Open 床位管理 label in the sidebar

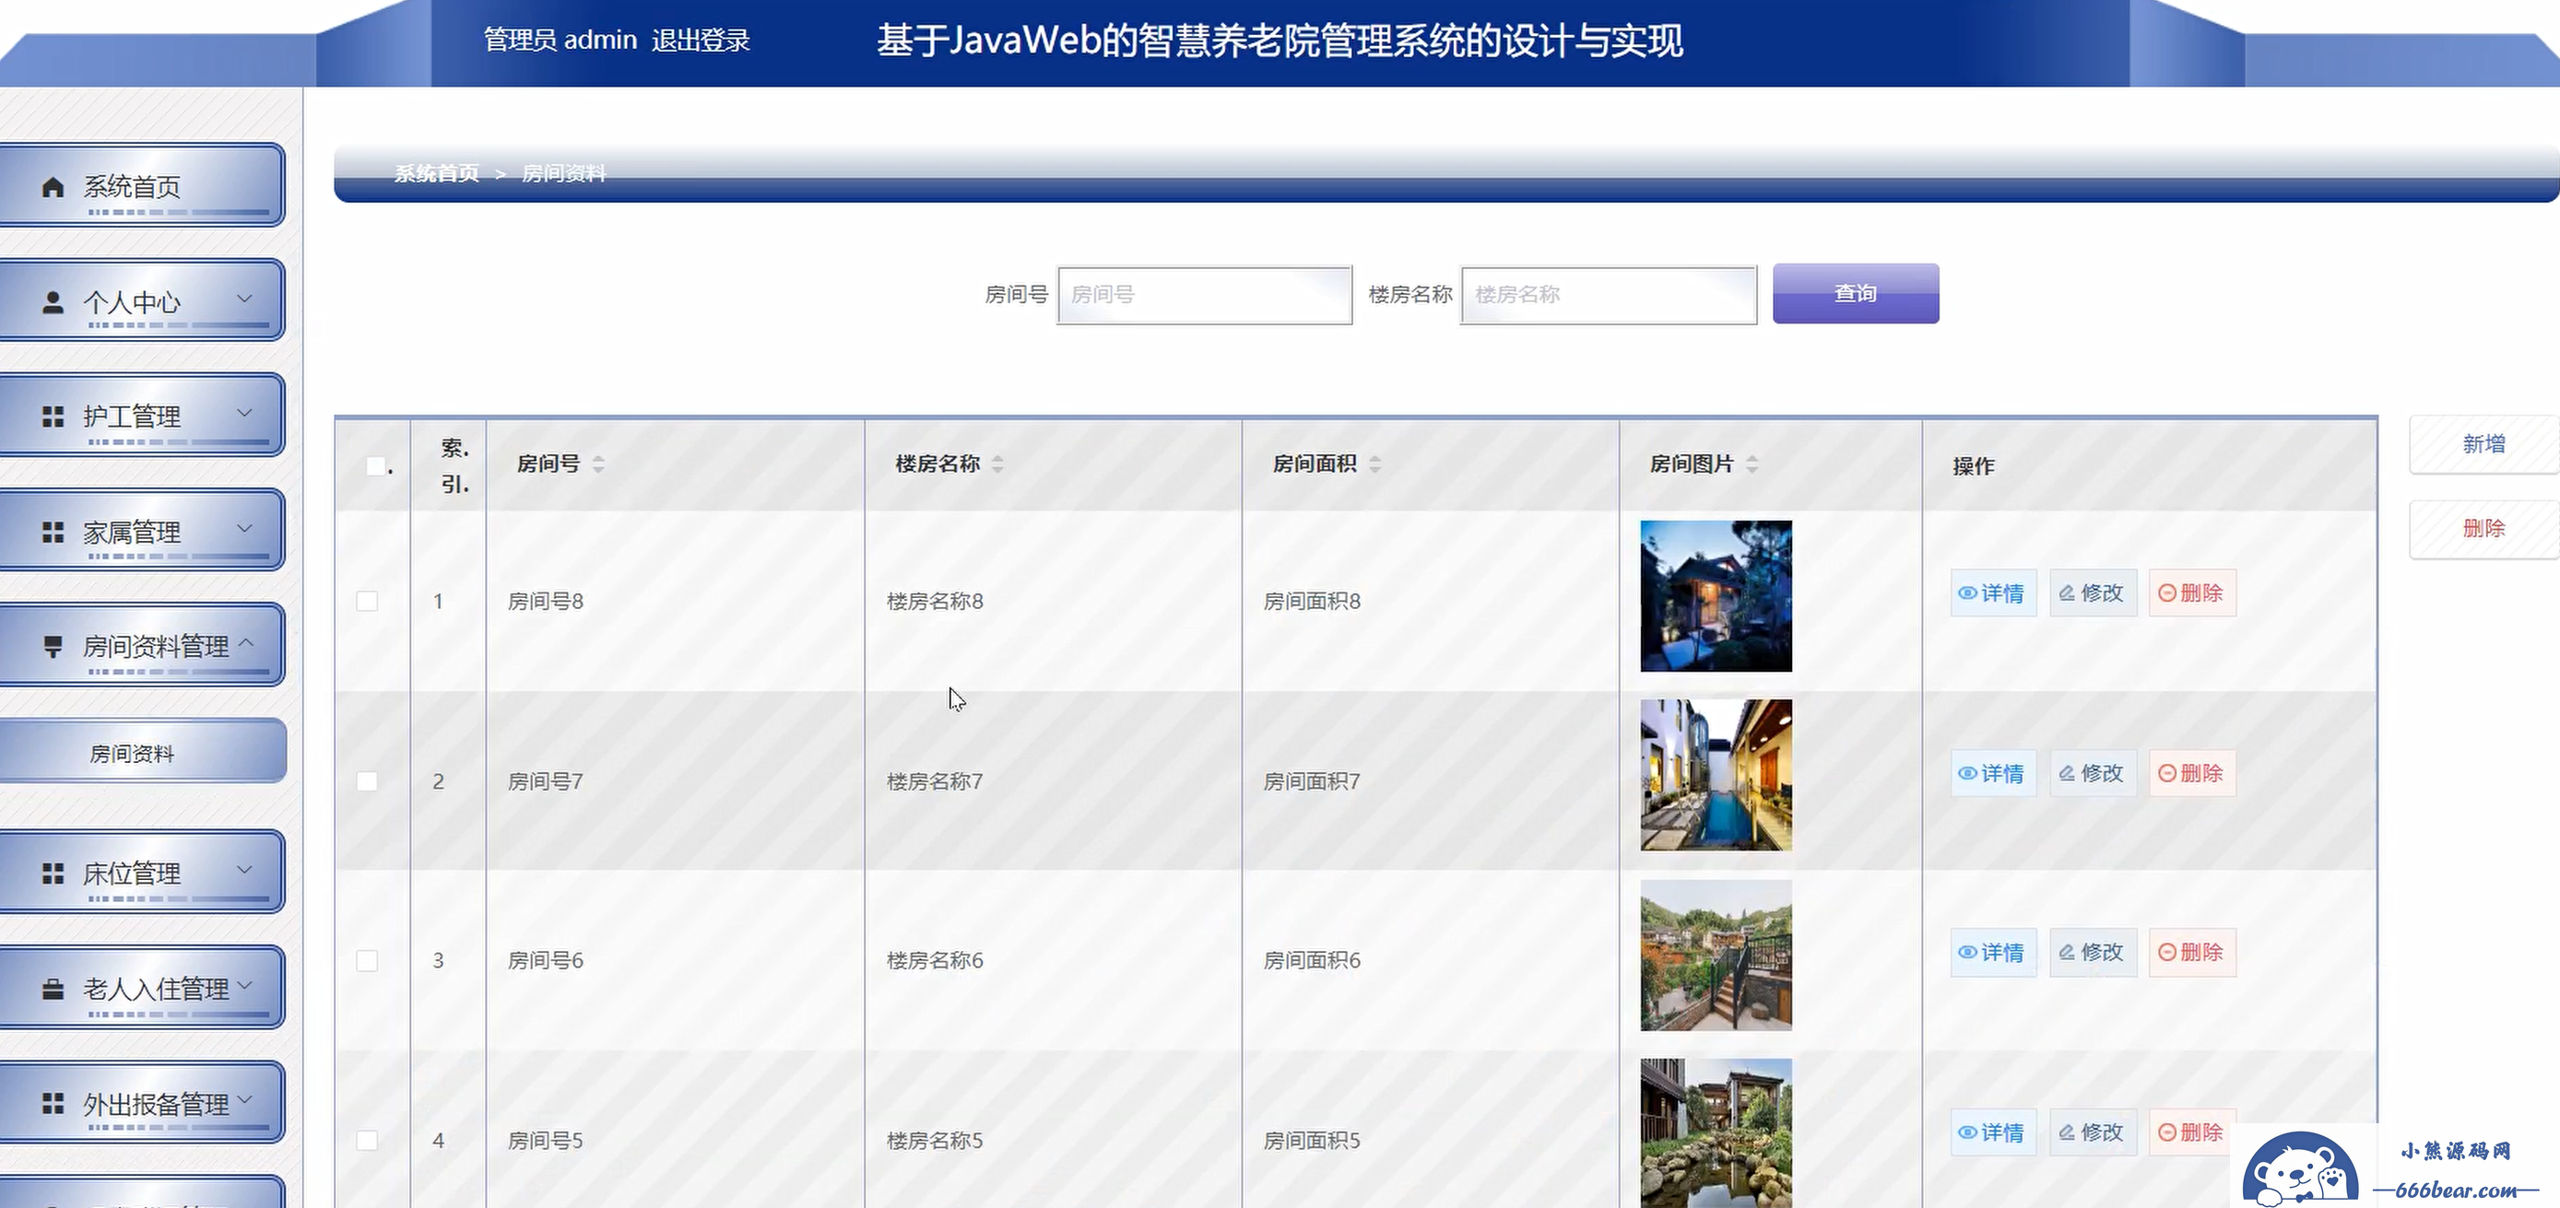(x=131, y=874)
